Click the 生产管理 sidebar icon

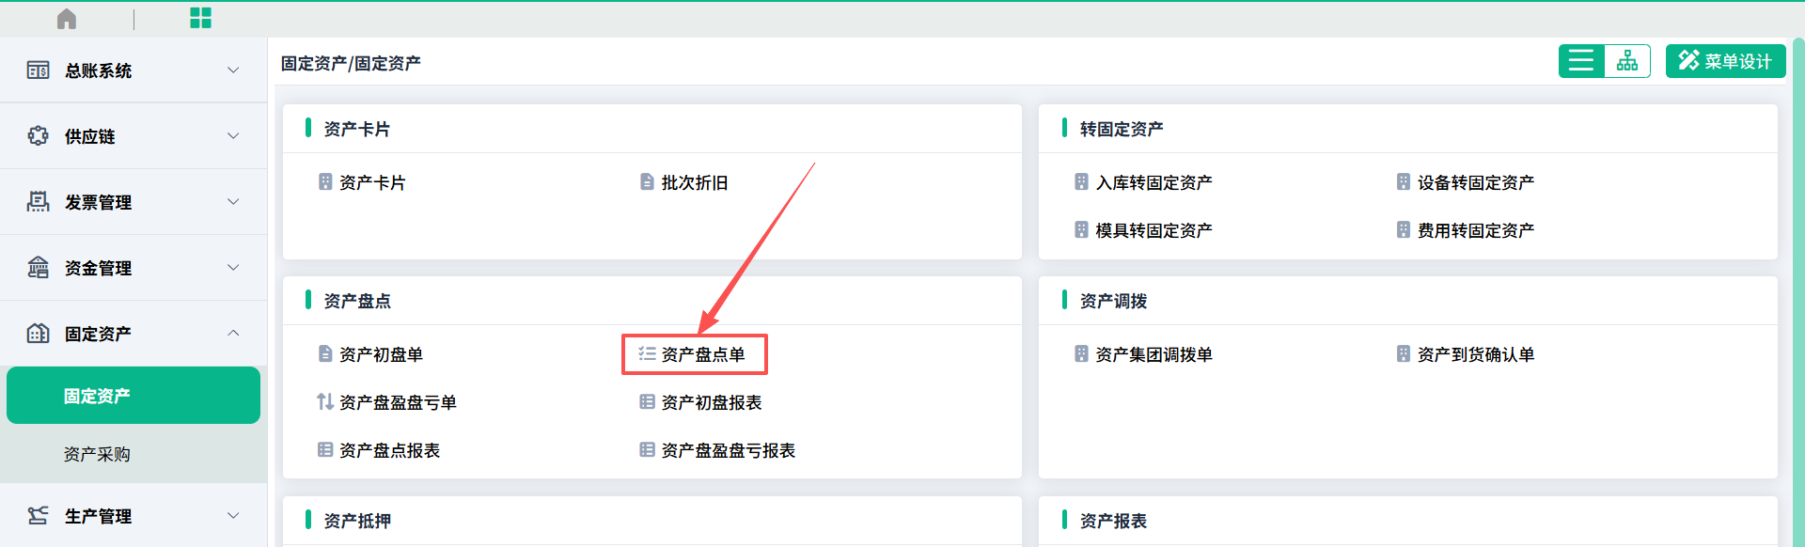(x=38, y=516)
